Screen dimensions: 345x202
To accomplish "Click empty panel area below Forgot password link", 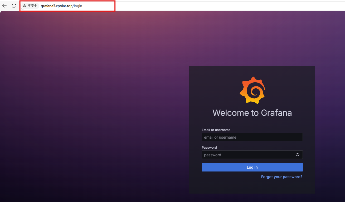I will pos(252,187).
